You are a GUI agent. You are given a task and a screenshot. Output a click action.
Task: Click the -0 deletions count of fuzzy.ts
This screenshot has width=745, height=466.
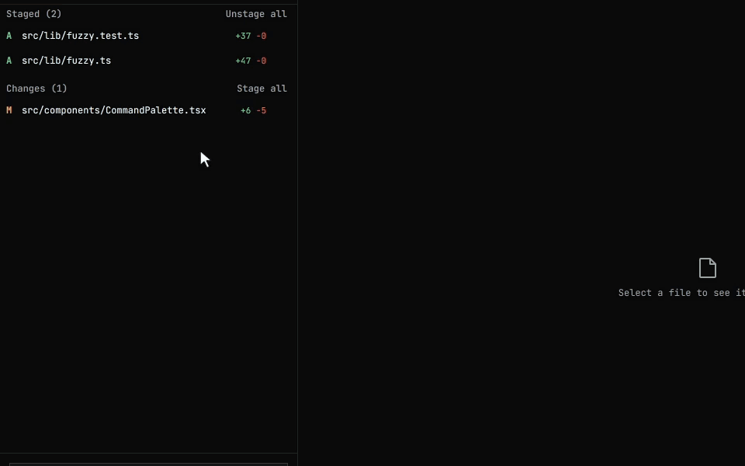[x=261, y=61]
